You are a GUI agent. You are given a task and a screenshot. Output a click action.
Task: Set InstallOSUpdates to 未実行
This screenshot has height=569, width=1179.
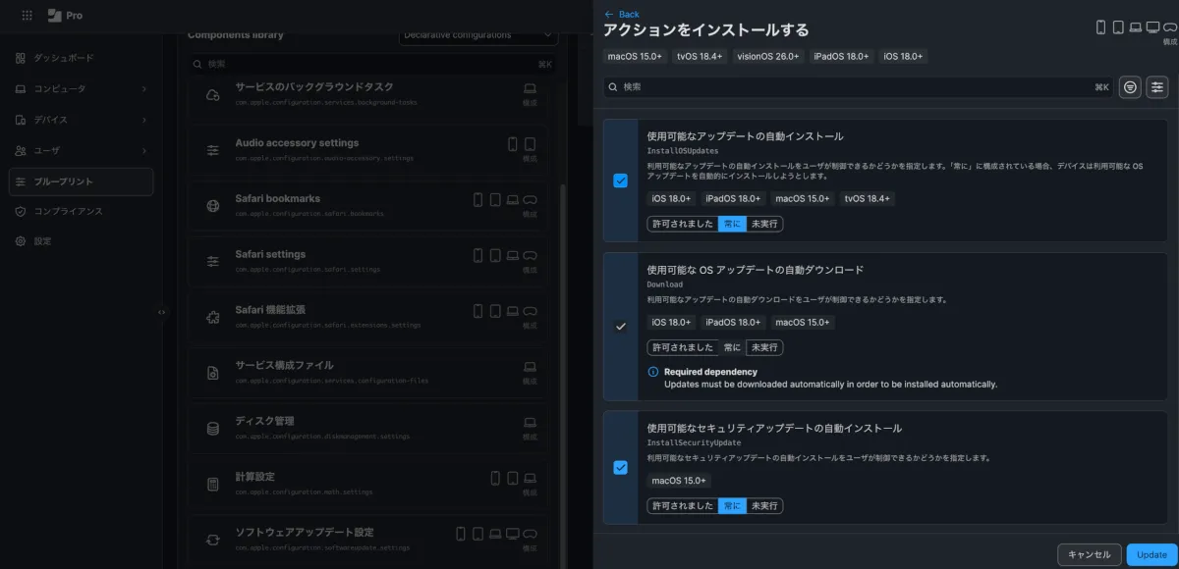764,224
